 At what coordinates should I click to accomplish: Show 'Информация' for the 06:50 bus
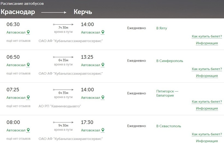(x=207, y=76)
